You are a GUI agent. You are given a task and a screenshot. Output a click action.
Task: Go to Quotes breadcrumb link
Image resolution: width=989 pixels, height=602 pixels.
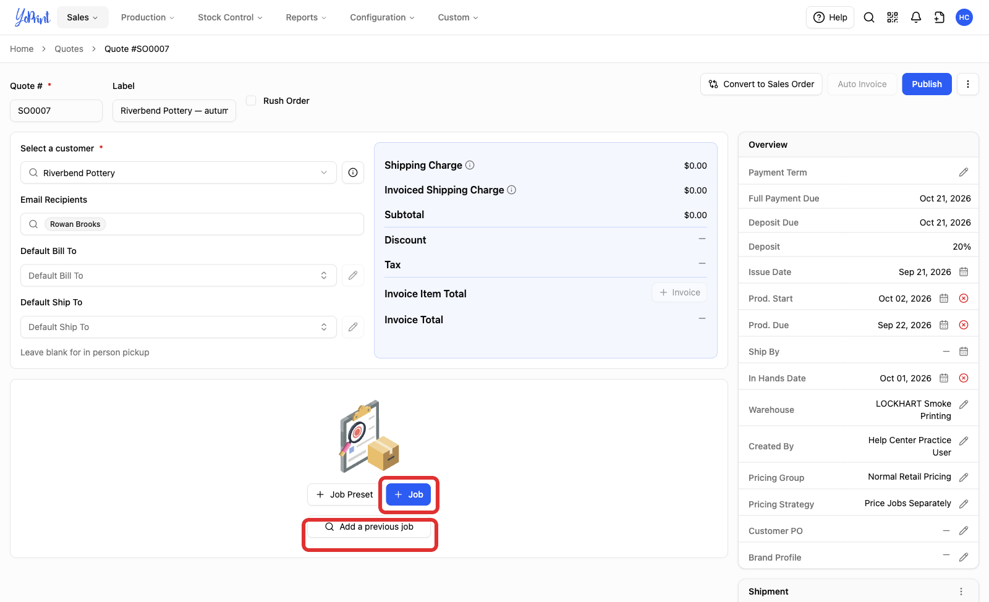coord(69,49)
